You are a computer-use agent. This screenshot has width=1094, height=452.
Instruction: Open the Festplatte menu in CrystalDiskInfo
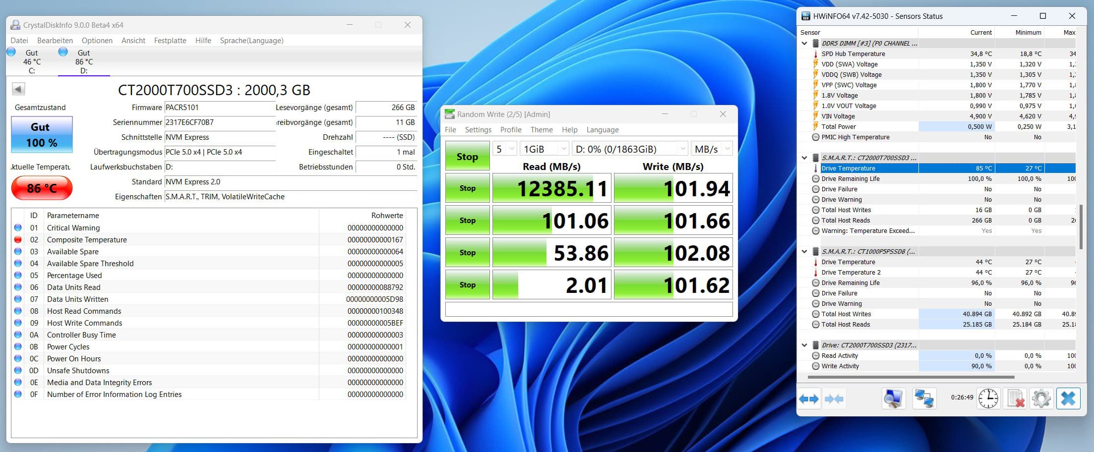tap(170, 41)
